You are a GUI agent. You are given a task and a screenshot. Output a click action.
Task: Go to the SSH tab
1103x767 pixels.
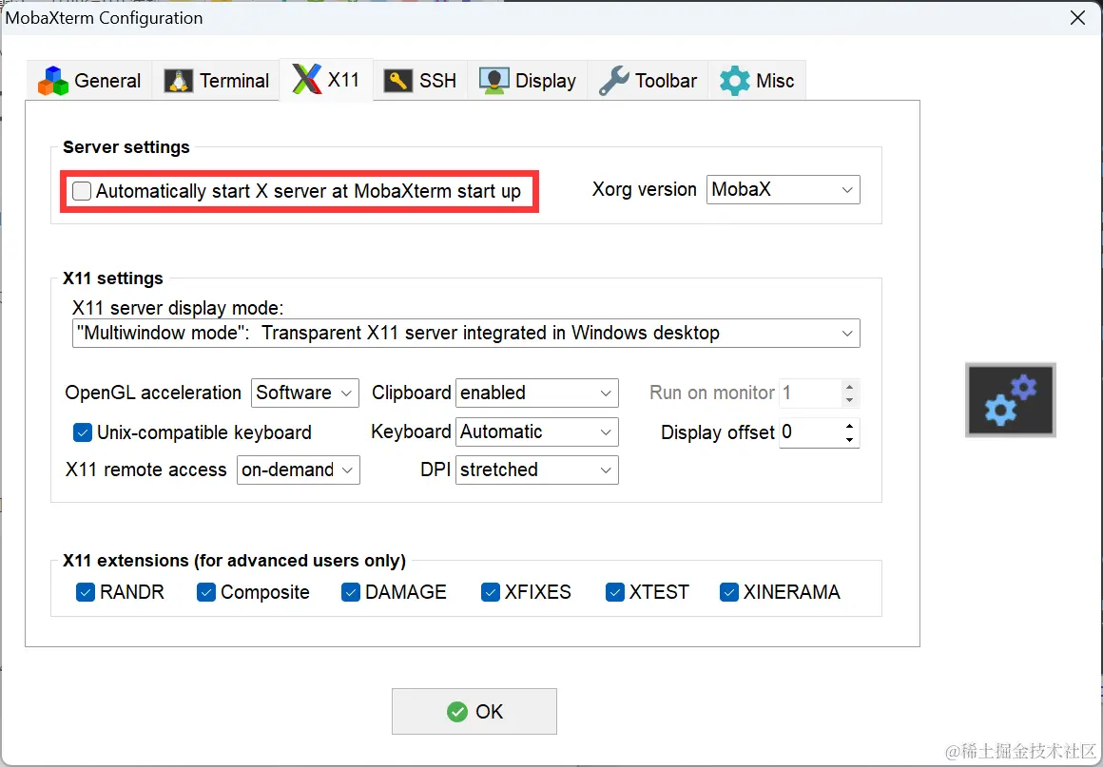point(420,81)
